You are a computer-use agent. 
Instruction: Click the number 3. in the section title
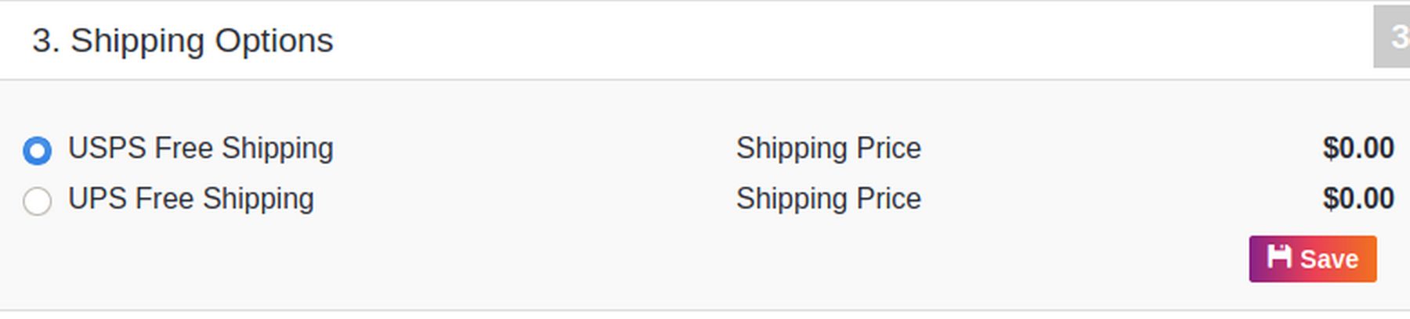click(46, 41)
